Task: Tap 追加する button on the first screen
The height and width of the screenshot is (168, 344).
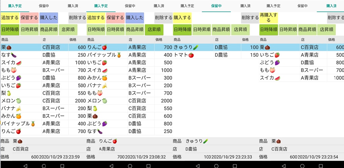Action: (x=10, y=18)
